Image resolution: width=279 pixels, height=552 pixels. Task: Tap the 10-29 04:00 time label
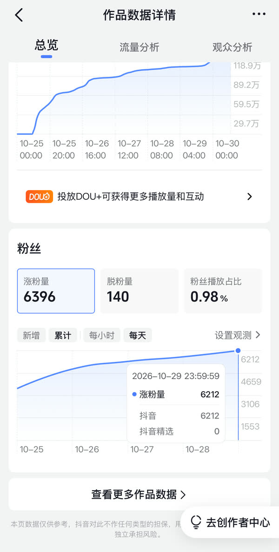pos(194,149)
